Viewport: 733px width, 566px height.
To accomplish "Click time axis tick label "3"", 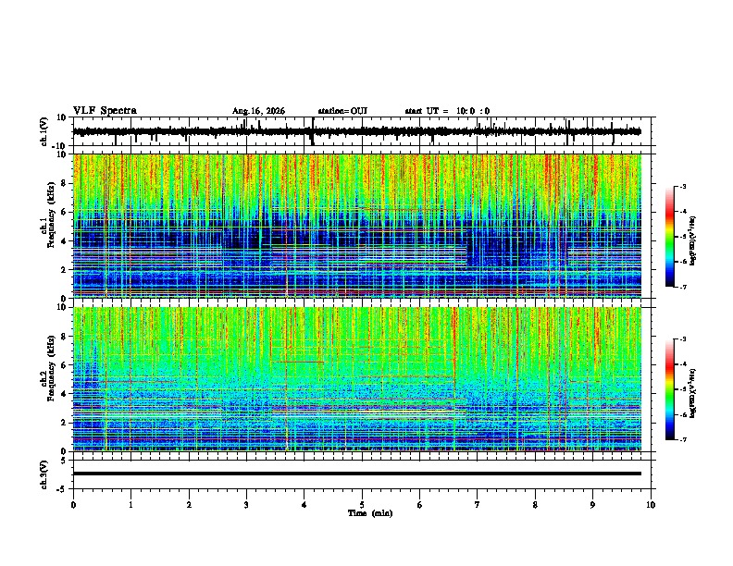I will point(246,505).
